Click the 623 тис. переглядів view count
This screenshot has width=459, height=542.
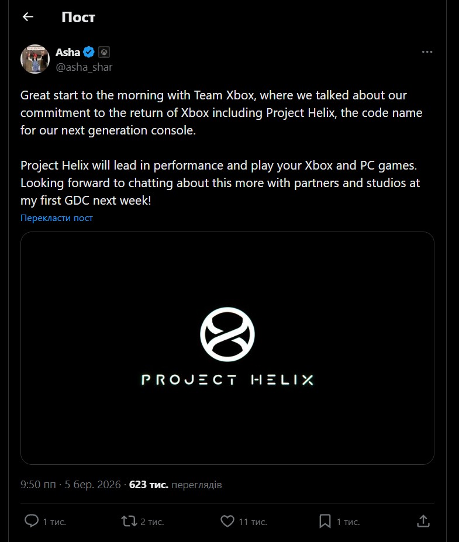(x=175, y=485)
